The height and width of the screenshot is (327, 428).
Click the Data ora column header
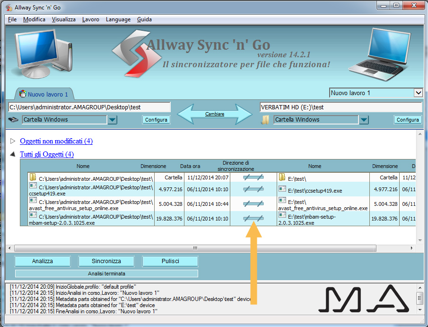coord(190,166)
